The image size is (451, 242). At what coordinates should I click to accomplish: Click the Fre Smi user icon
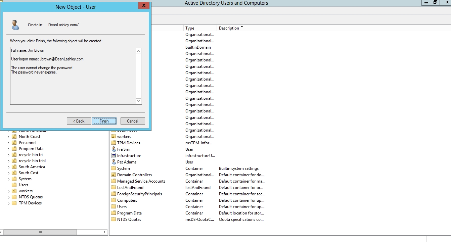[x=114, y=149]
